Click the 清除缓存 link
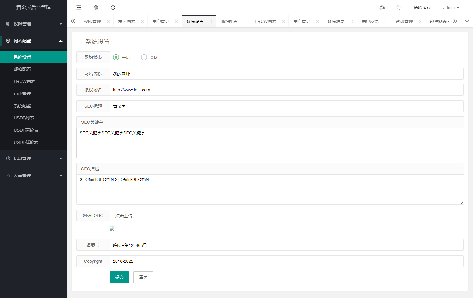This screenshot has height=298, width=473. click(422, 8)
